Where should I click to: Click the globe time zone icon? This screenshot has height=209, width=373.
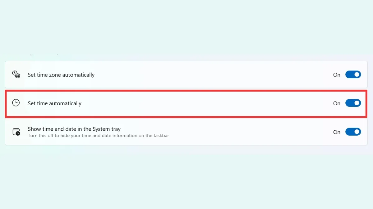pos(16,74)
